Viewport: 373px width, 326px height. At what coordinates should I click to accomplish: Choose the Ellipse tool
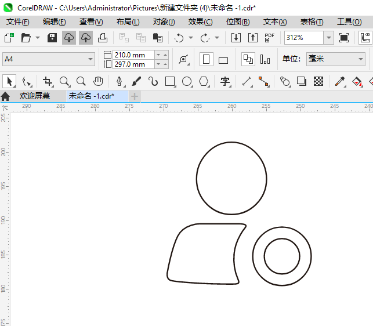click(187, 81)
